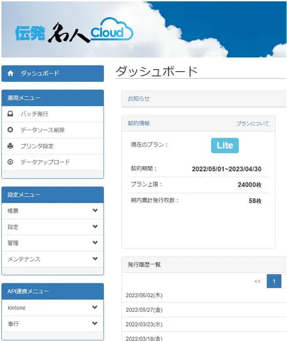The width and height of the screenshot is (287, 341).
Task: Expand the kintone menu chevron
Action: click(x=95, y=307)
